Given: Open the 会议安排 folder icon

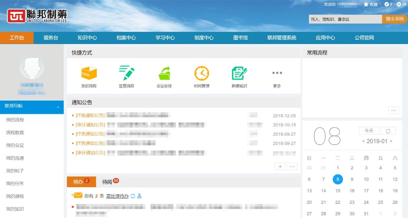Looking at the screenshot, I should coord(164,73).
